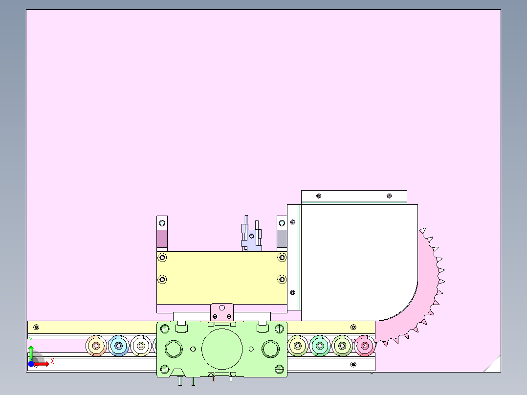Pick the top-right corner screw of green block
This screenshot has width=527, height=395.
point(279,329)
